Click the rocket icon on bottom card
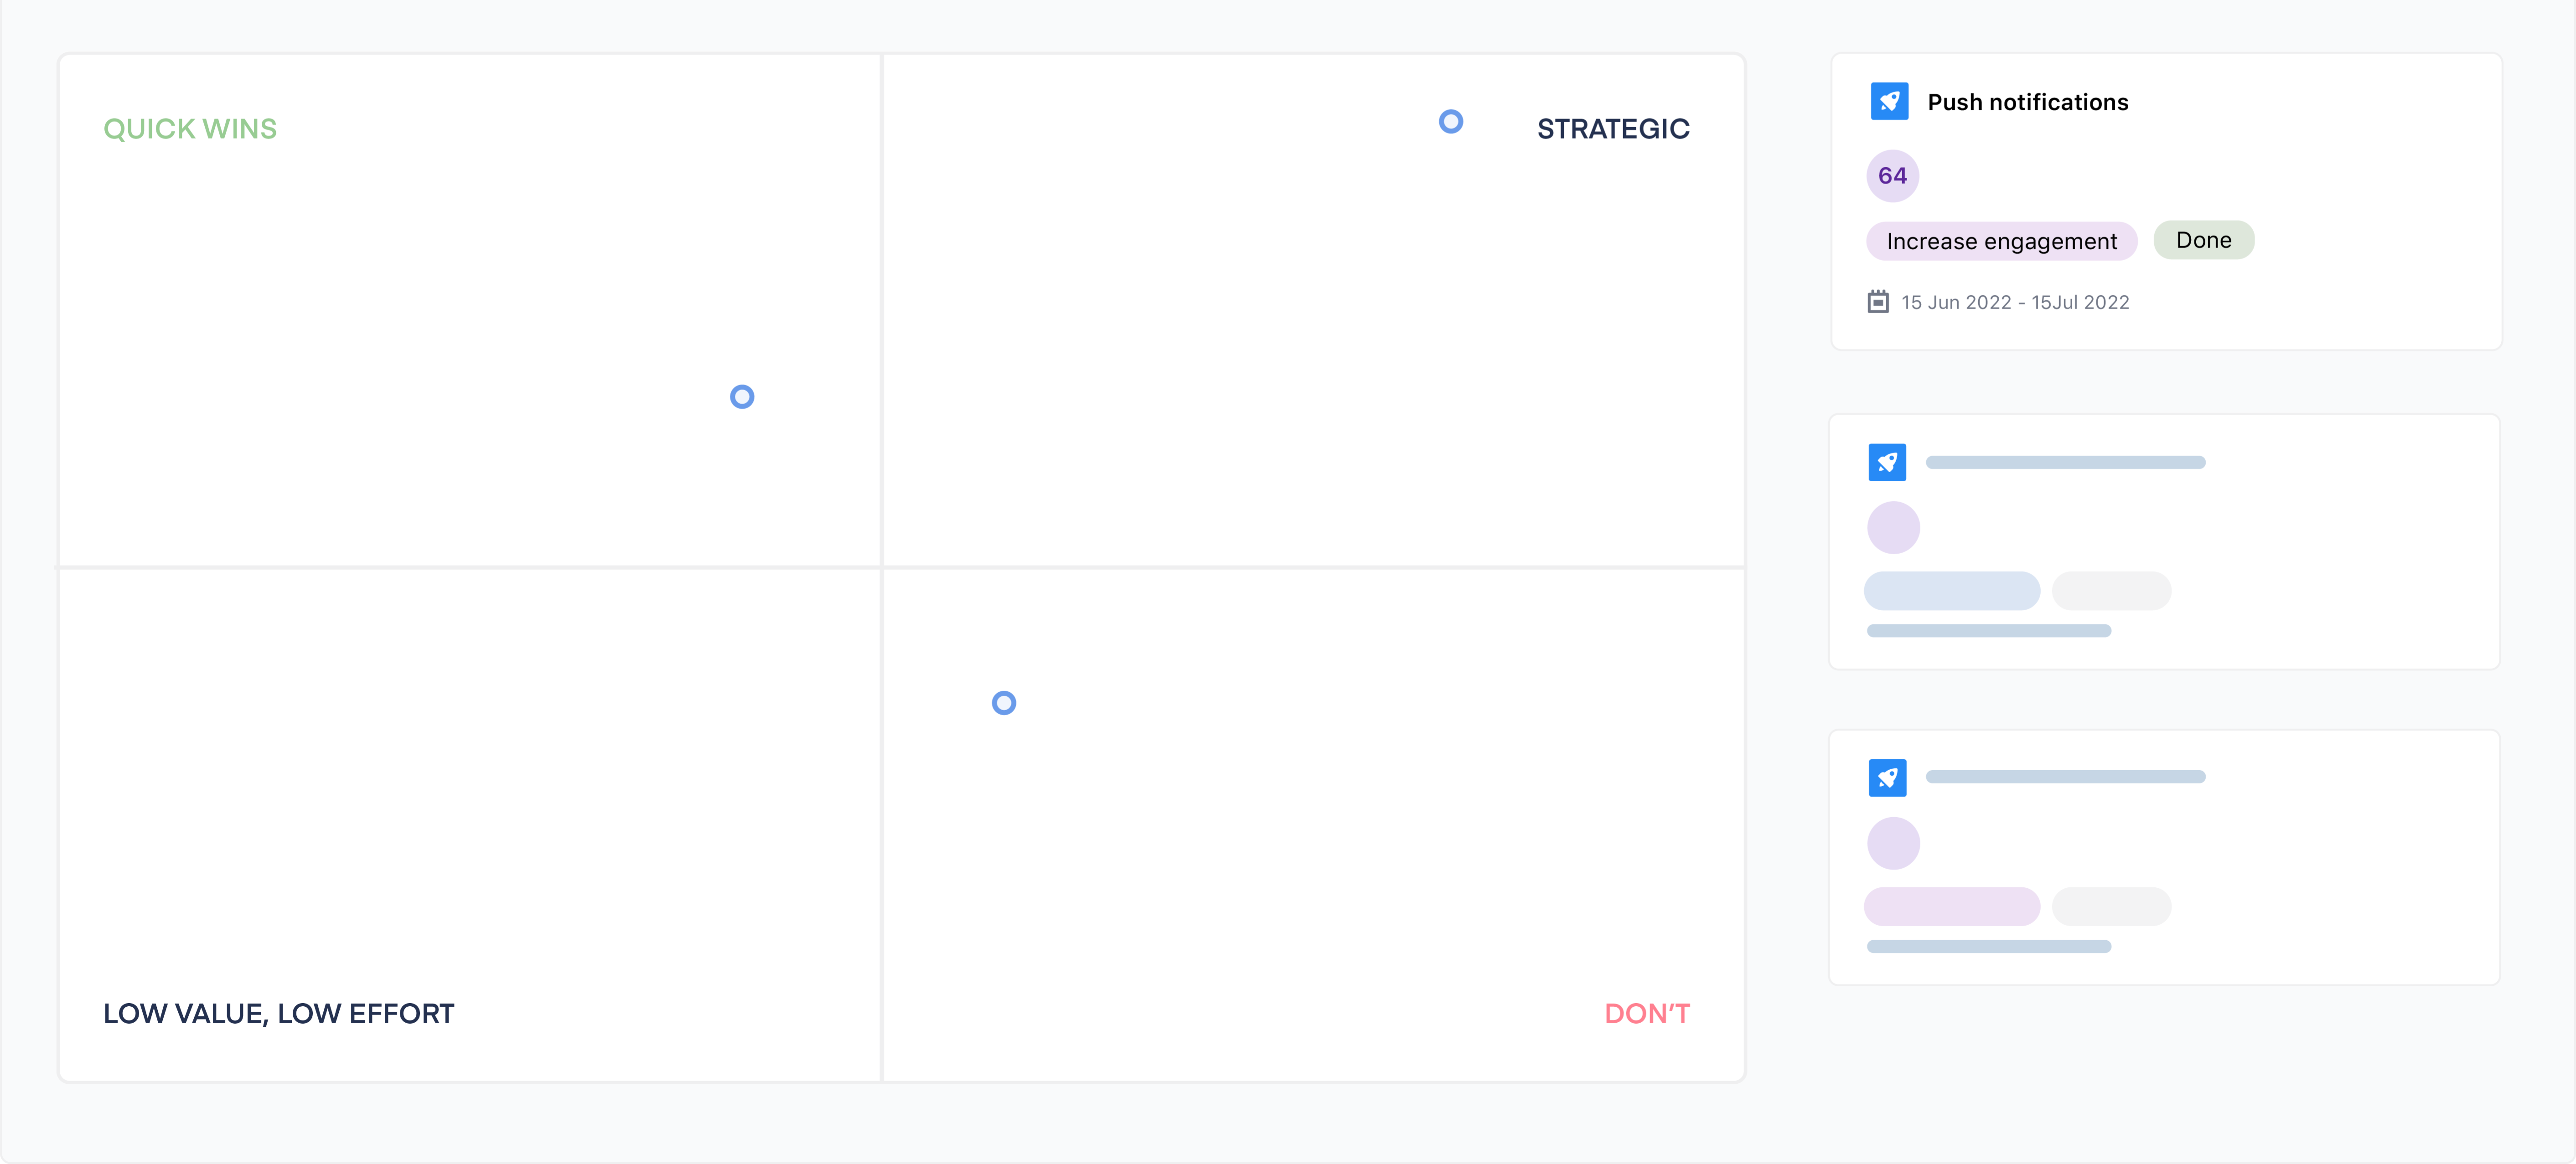2576x1164 pixels. pyautogui.click(x=1889, y=777)
